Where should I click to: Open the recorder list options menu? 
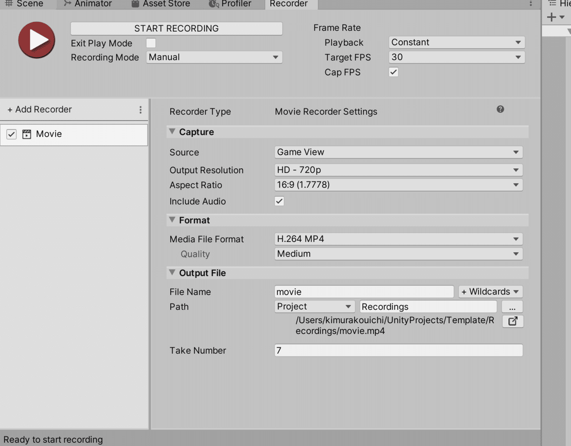click(140, 109)
